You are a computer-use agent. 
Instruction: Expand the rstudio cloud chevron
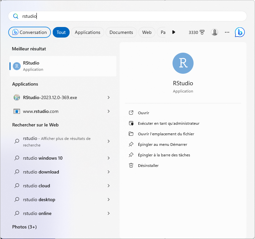click(x=108, y=186)
